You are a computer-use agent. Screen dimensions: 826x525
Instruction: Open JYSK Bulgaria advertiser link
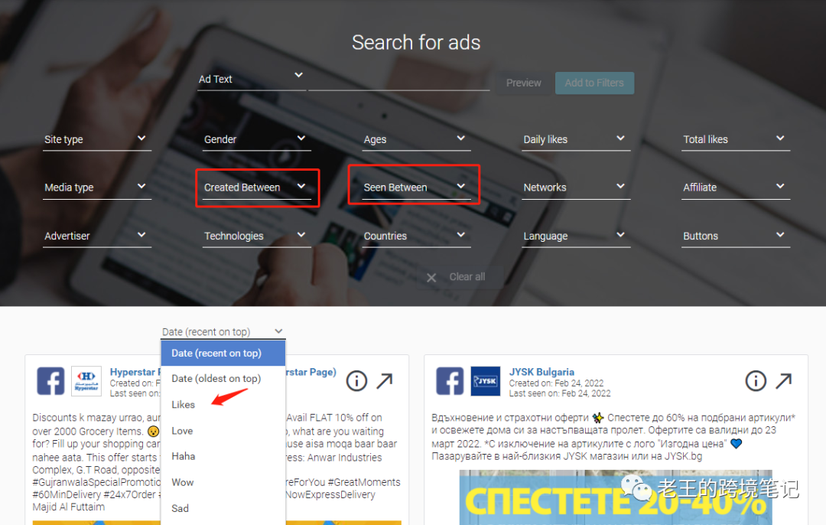(x=541, y=372)
